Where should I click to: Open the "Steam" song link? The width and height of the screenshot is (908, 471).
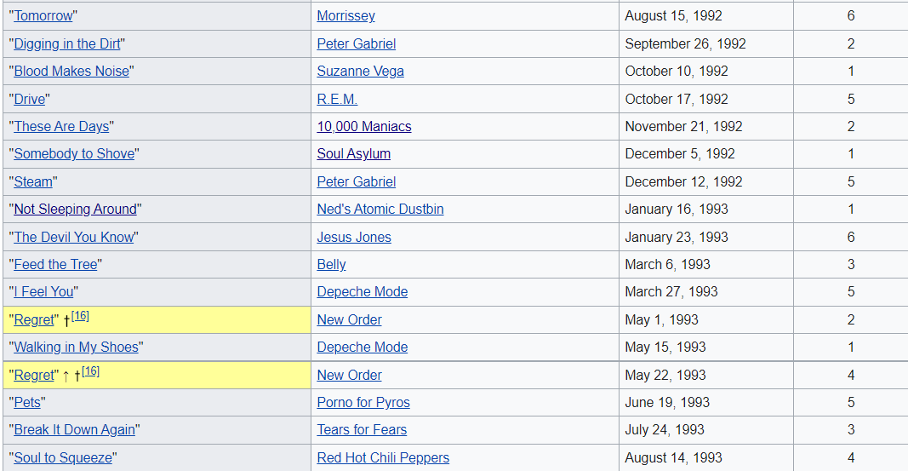click(33, 182)
